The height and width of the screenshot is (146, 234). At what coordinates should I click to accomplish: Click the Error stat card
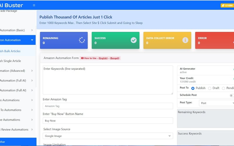pos(215,40)
